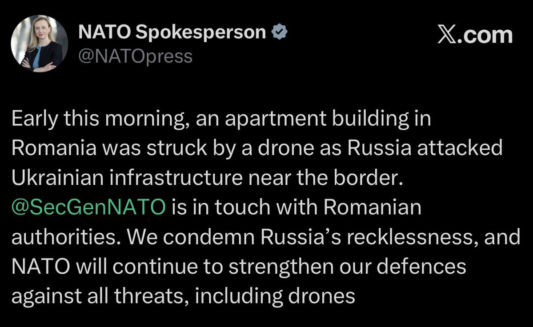533x327 pixels.
Task: Open the @NATOpress handle
Action: point(135,56)
